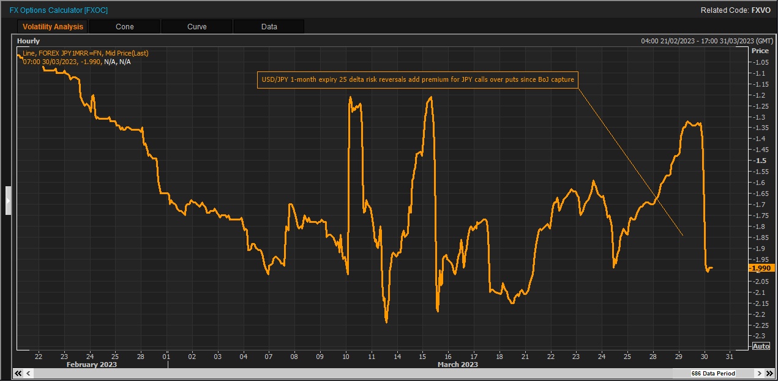Select the BoJ risk reversals annotation box
Screen dimensions: 778x381
(x=418, y=80)
